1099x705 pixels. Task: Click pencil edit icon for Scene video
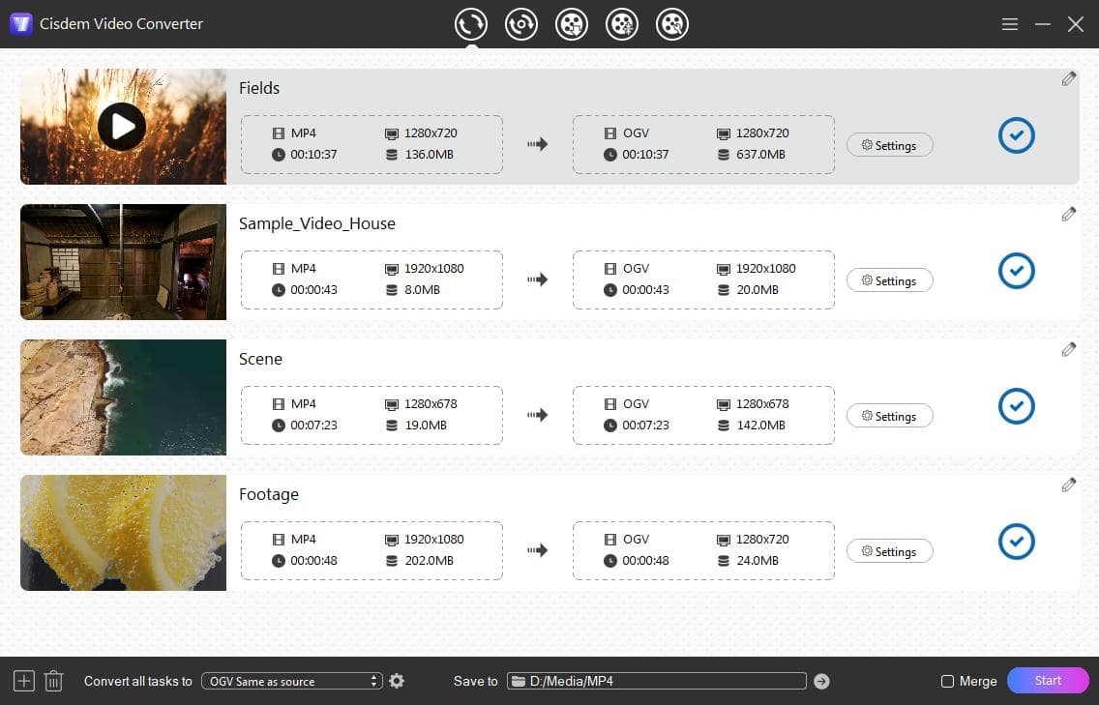pos(1068,350)
